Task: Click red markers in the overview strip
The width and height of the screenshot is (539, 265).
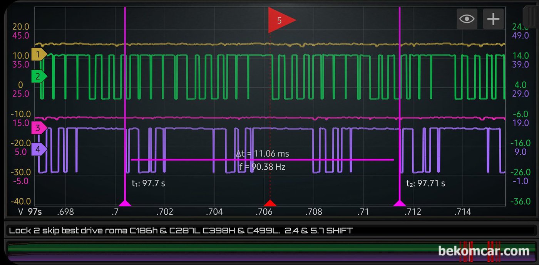Action: point(480,252)
